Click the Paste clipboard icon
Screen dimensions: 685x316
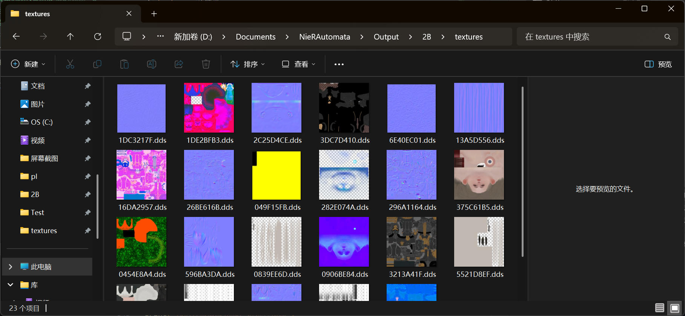(x=124, y=64)
